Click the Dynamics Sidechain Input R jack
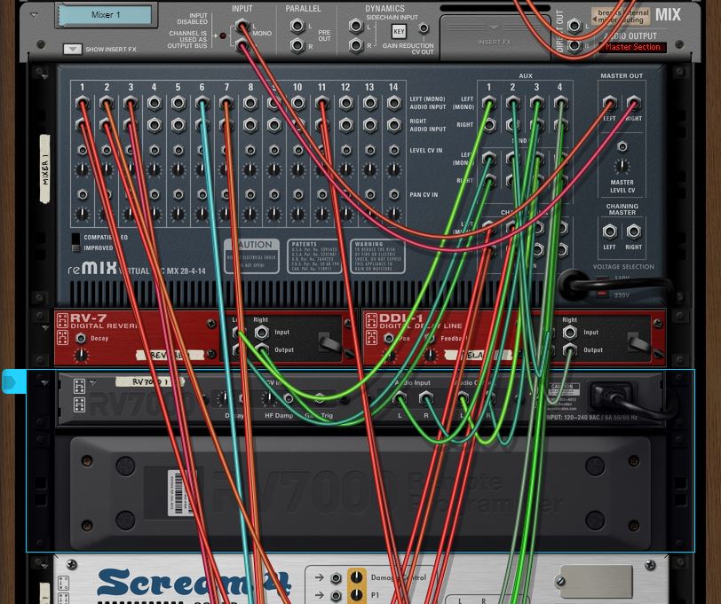 coord(356,45)
